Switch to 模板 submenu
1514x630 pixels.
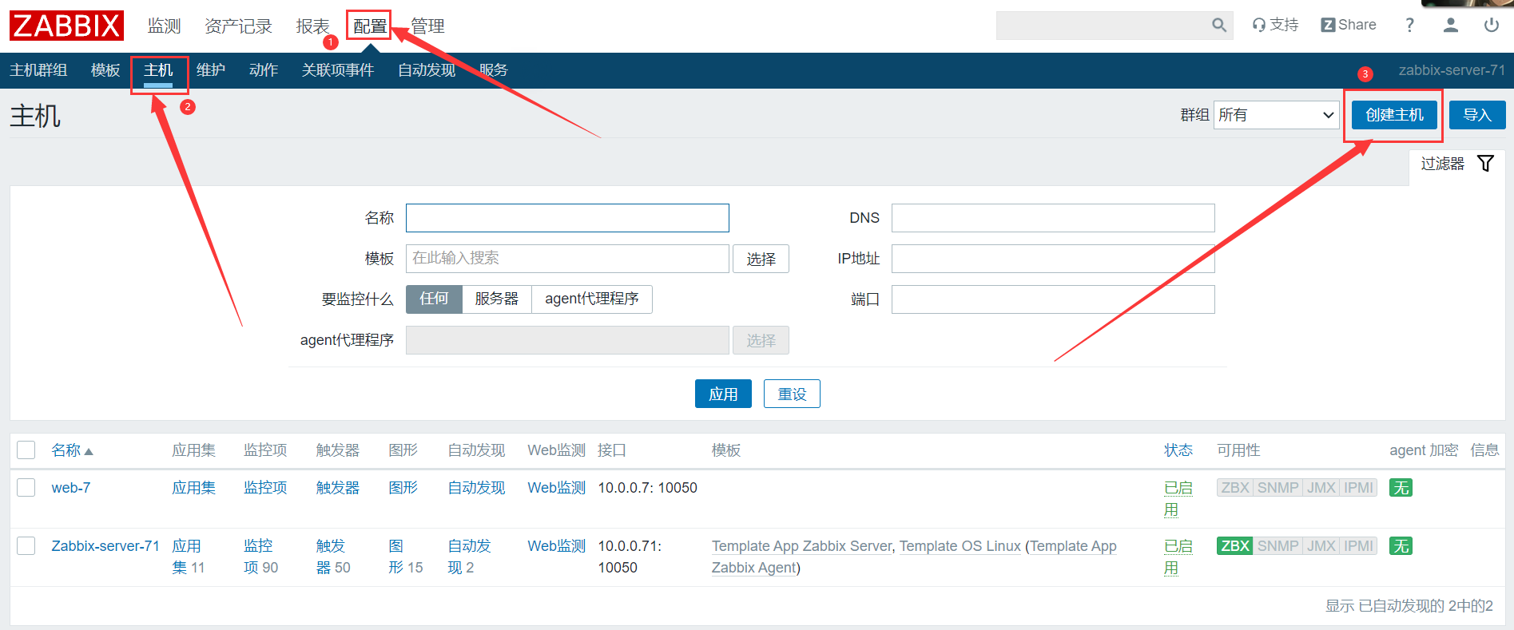point(105,70)
